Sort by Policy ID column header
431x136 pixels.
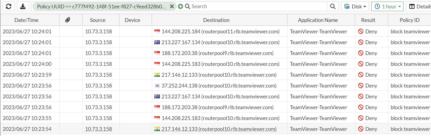[x=409, y=20]
